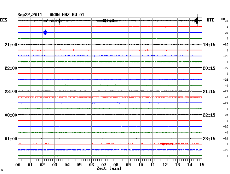Click the DC offset value 1
This screenshot has height=174, width=230.
(227, 27)
